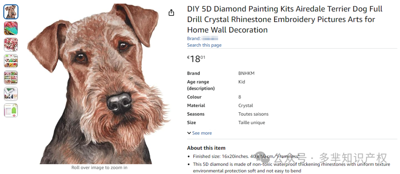Click the 'Roll over image to zoom in' caption
Image resolution: width=400 pixels, height=174 pixels.
click(99, 168)
